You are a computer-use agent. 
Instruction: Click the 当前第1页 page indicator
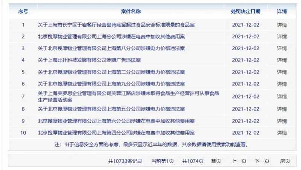(x=163, y=161)
